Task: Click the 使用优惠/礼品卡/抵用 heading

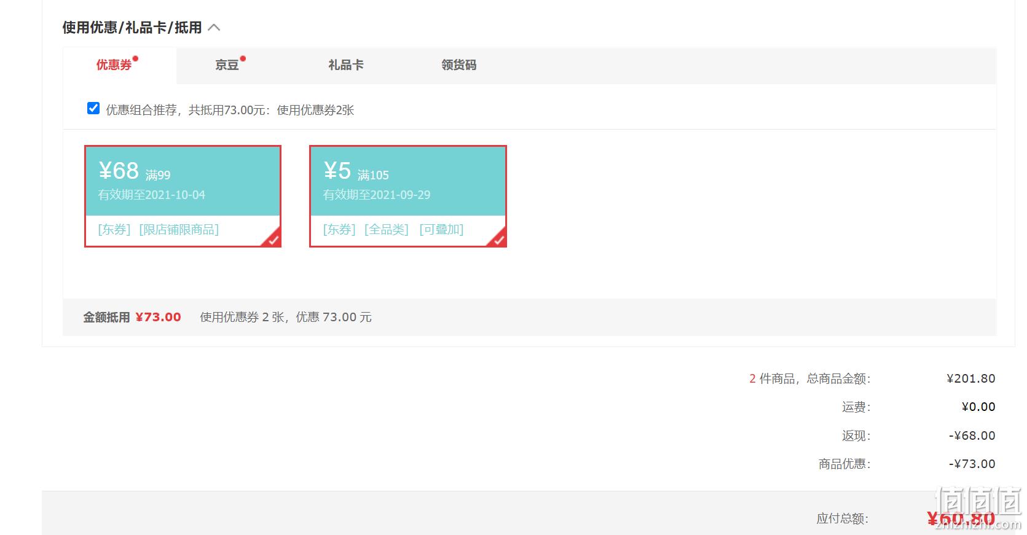Action: pos(132,28)
